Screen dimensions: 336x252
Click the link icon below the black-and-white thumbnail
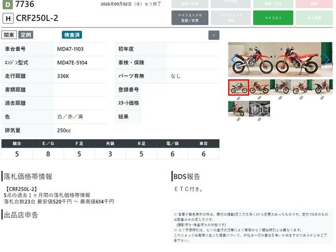259,119
